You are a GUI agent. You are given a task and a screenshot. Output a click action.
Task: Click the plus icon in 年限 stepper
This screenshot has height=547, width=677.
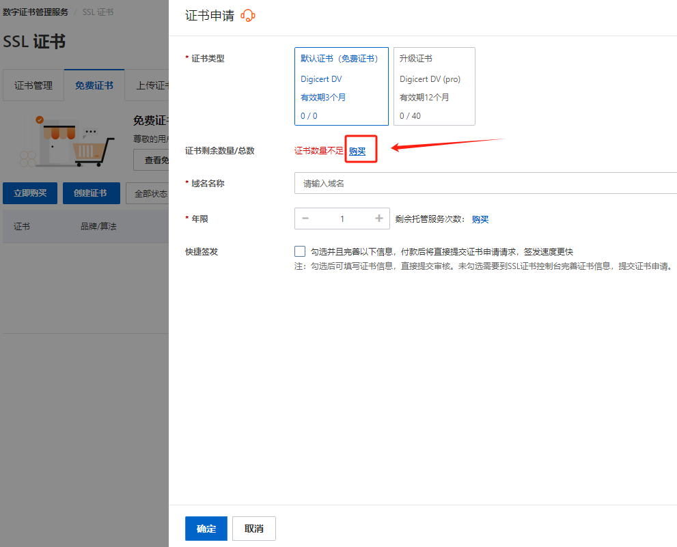[x=379, y=219]
